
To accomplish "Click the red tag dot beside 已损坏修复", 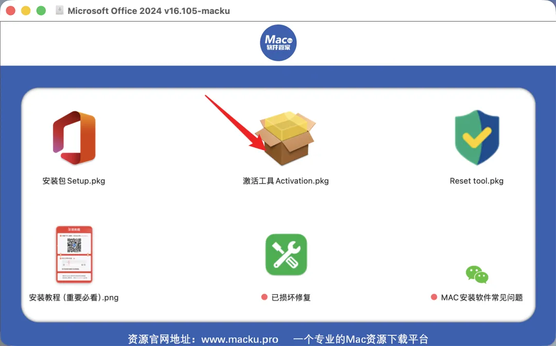I will (x=264, y=297).
